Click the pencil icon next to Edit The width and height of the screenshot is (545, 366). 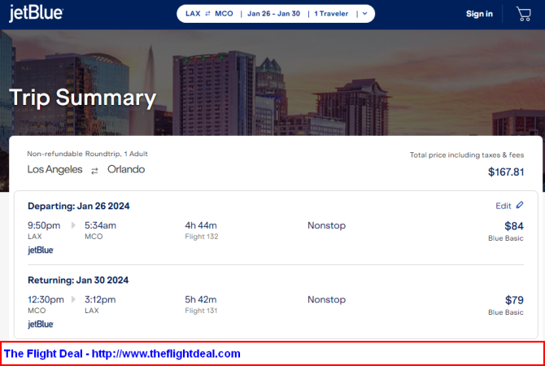(x=520, y=205)
